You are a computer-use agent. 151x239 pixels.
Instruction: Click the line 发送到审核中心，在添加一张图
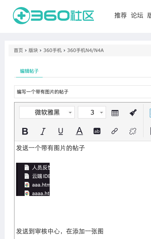pyautogui.click(x=60, y=231)
